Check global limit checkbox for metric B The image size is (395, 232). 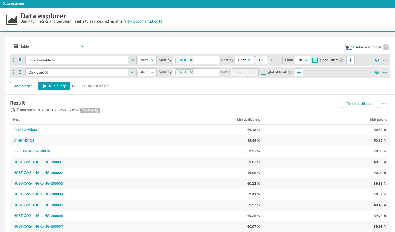pyautogui.click(x=264, y=72)
